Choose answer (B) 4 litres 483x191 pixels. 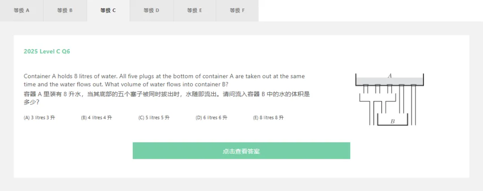point(97,117)
